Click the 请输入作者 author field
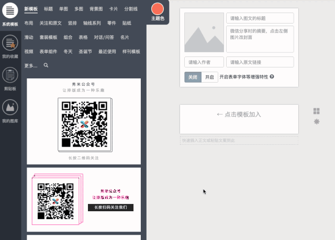This screenshot has width=335, height=240. (204, 62)
